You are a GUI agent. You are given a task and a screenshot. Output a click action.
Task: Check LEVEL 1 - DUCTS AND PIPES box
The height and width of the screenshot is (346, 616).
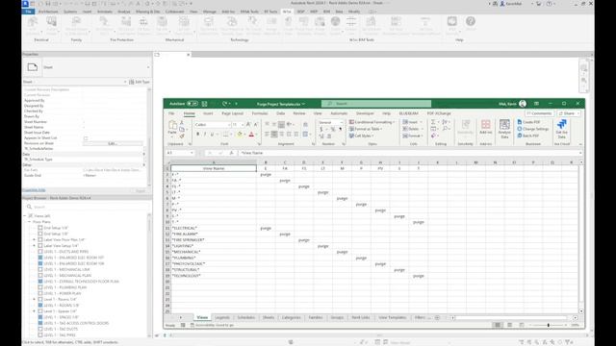(x=40, y=252)
